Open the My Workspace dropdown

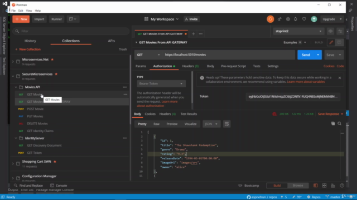click(162, 19)
